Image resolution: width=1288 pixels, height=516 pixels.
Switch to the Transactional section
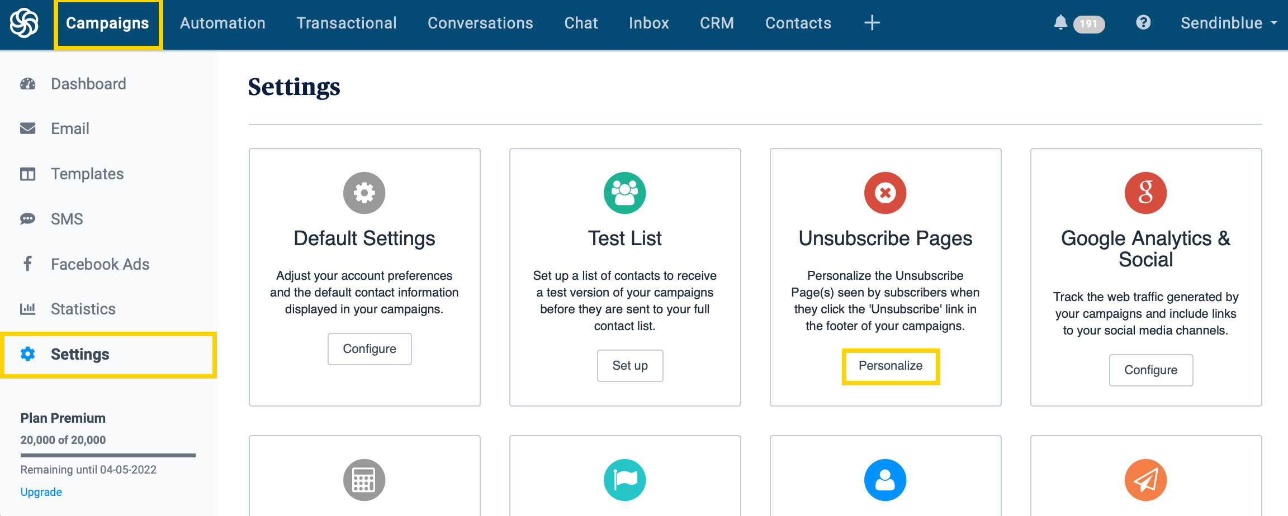347,23
